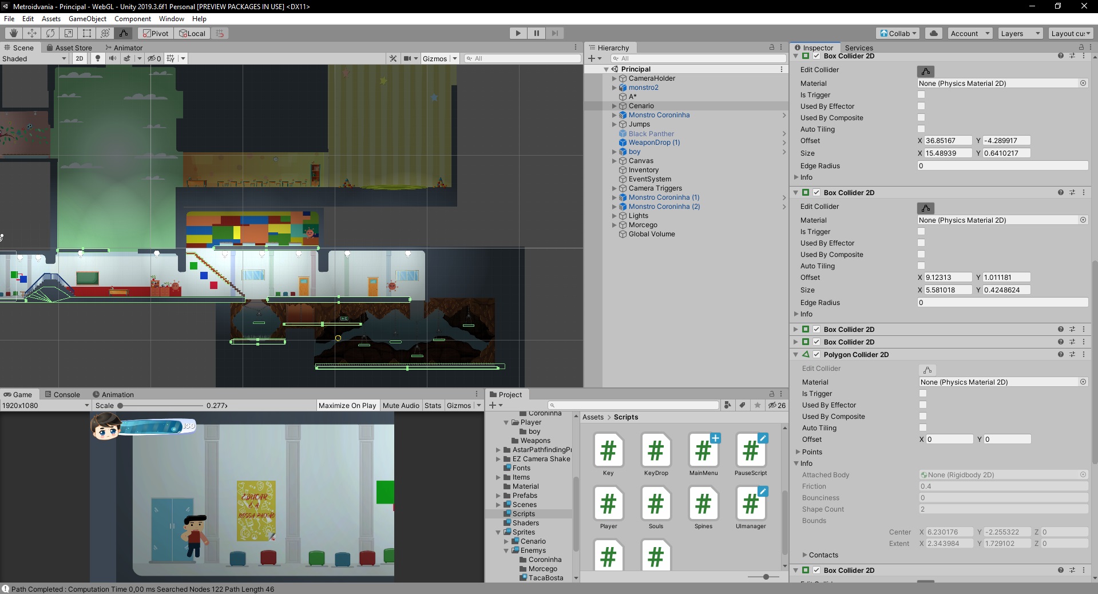Screen dimensions: 1098x594
Task: Adjust Project asset icon size slider
Action: pyautogui.click(x=766, y=576)
